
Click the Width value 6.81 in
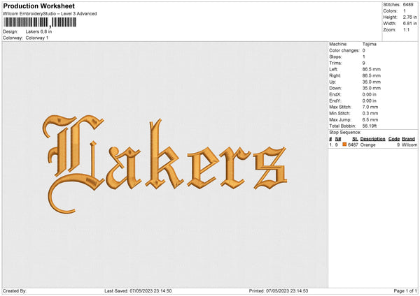pos(410,24)
